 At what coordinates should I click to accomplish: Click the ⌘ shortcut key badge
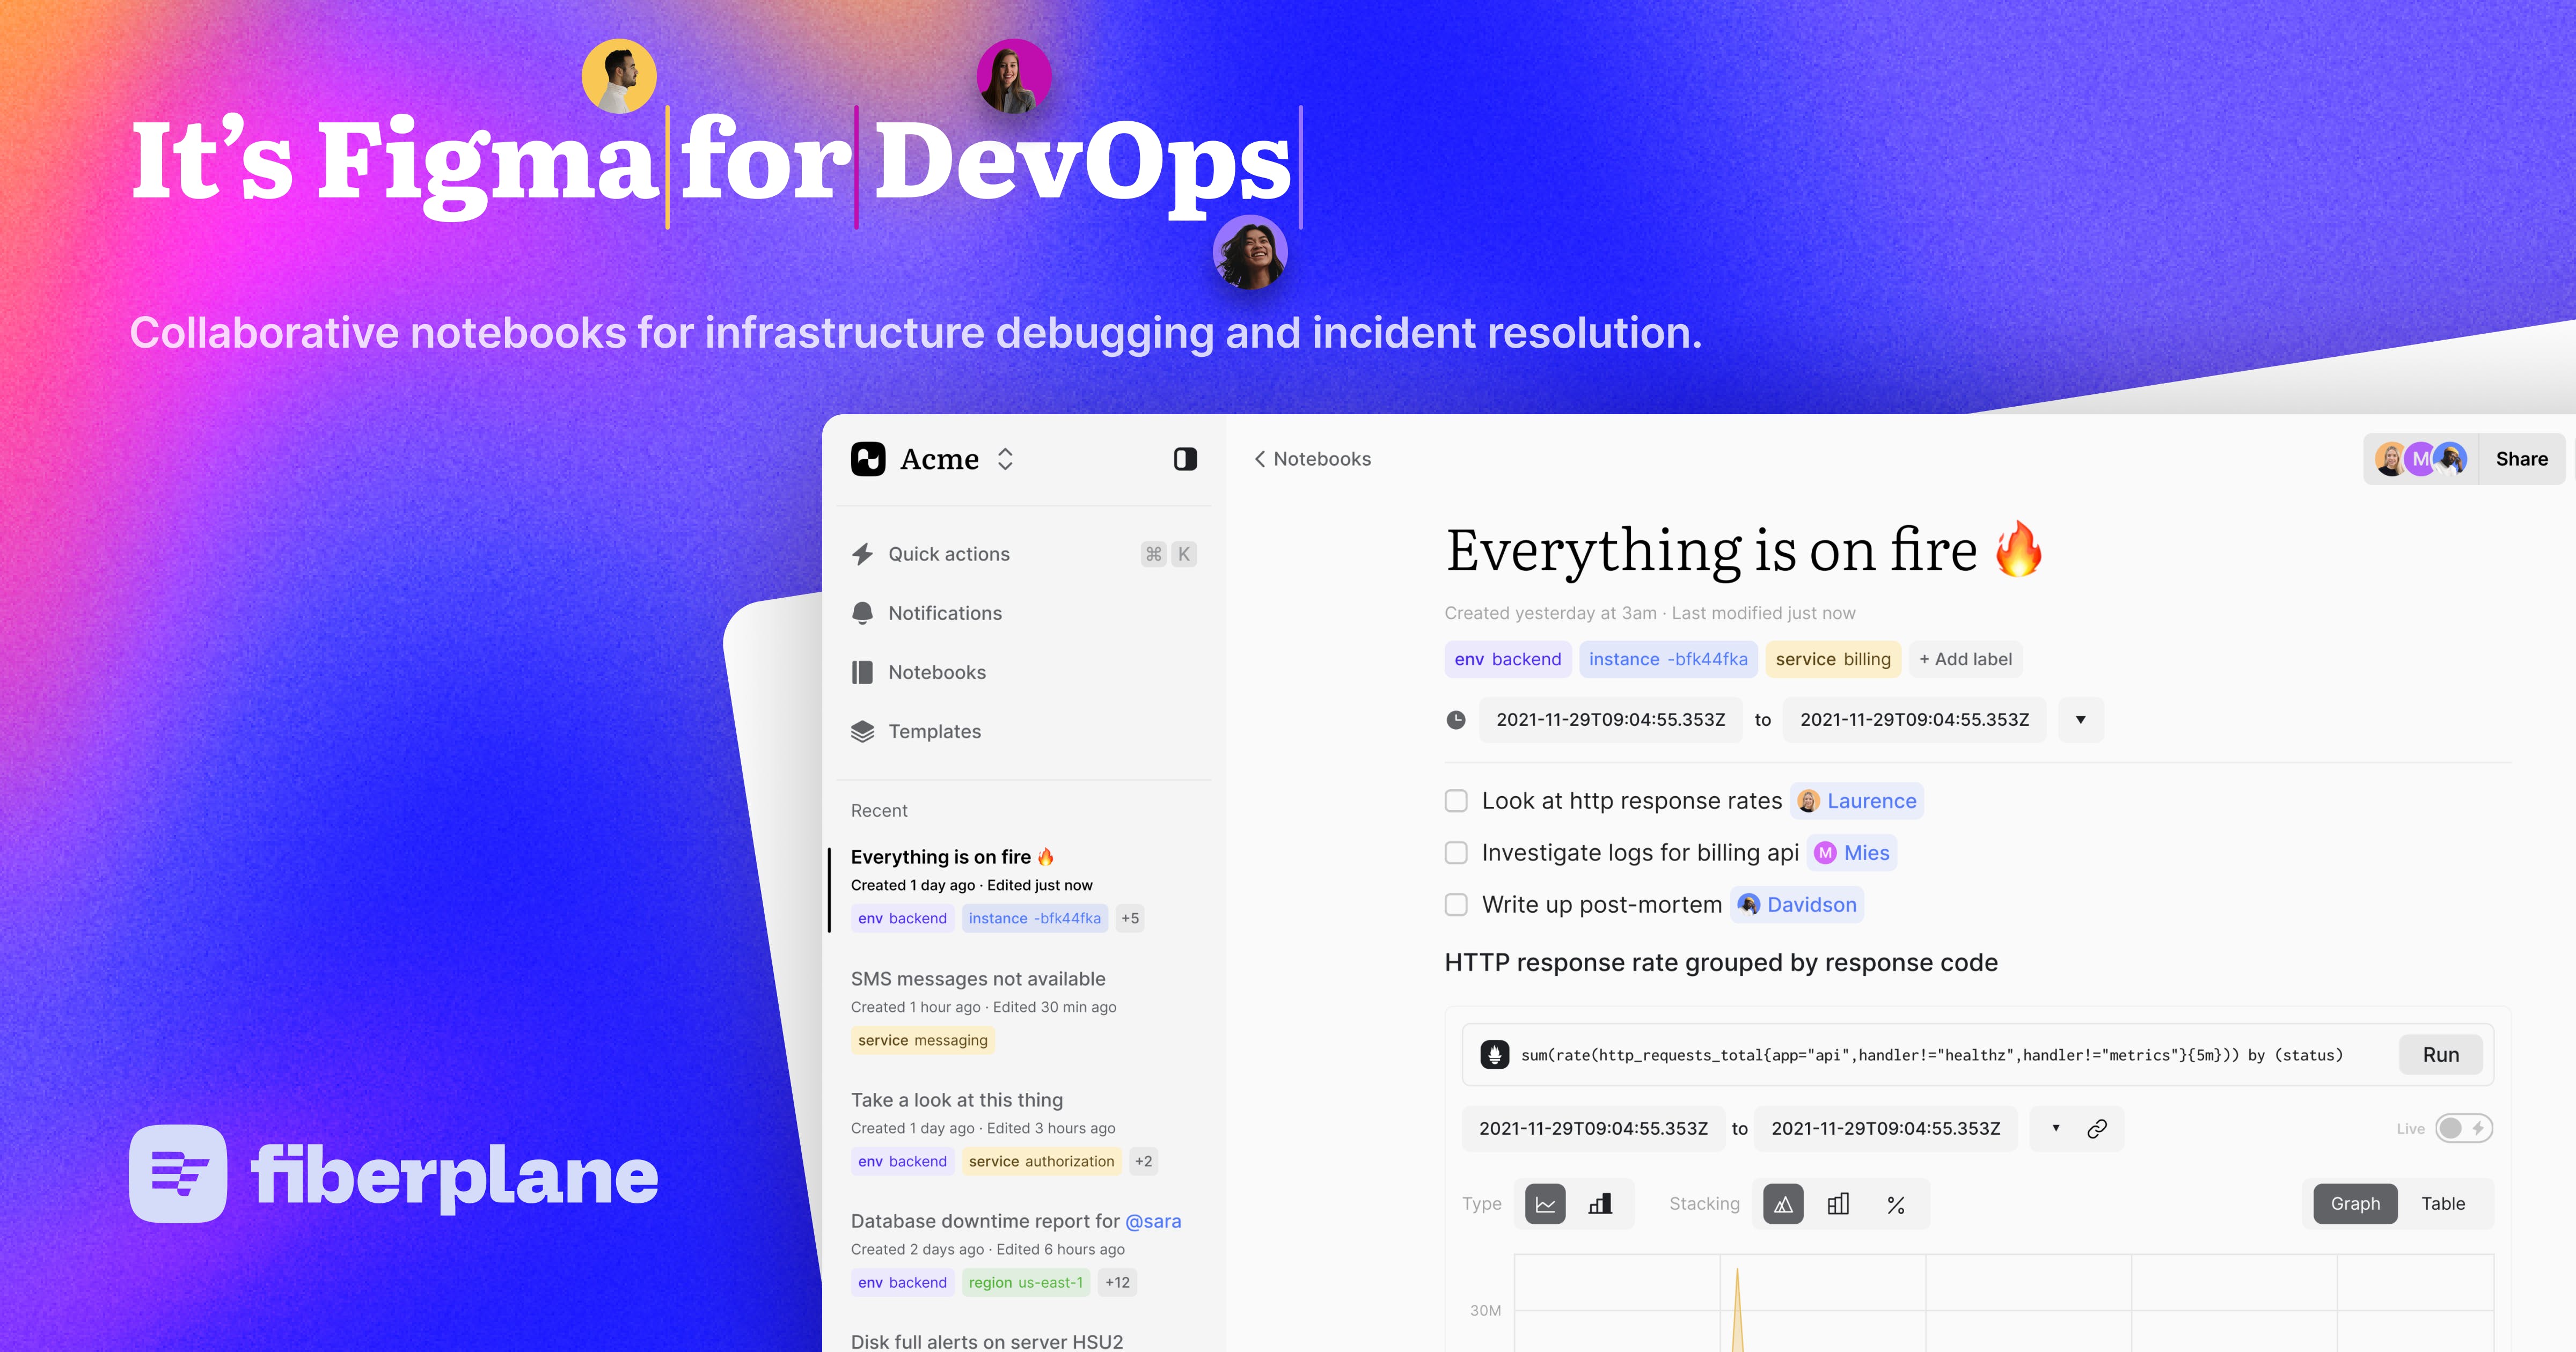(1154, 554)
